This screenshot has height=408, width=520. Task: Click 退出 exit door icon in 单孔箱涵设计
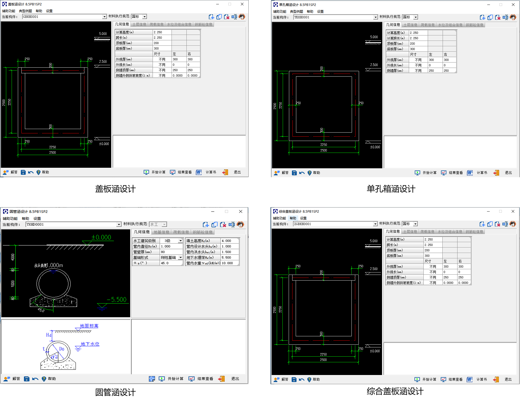pyautogui.click(x=496, y=173)
